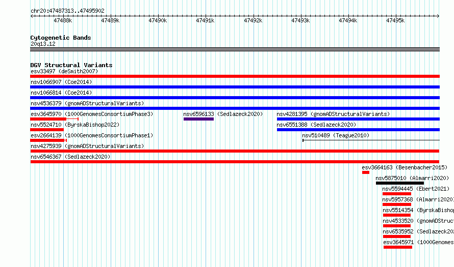Click the 20q13.12 band label

43,44
